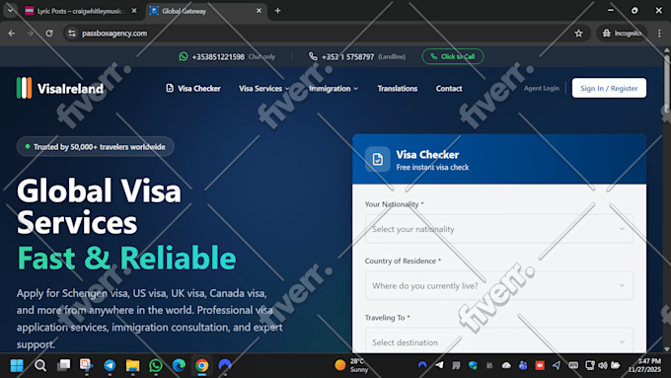Click the Visa Checker document icon in the card header

[x=377, y=159]
